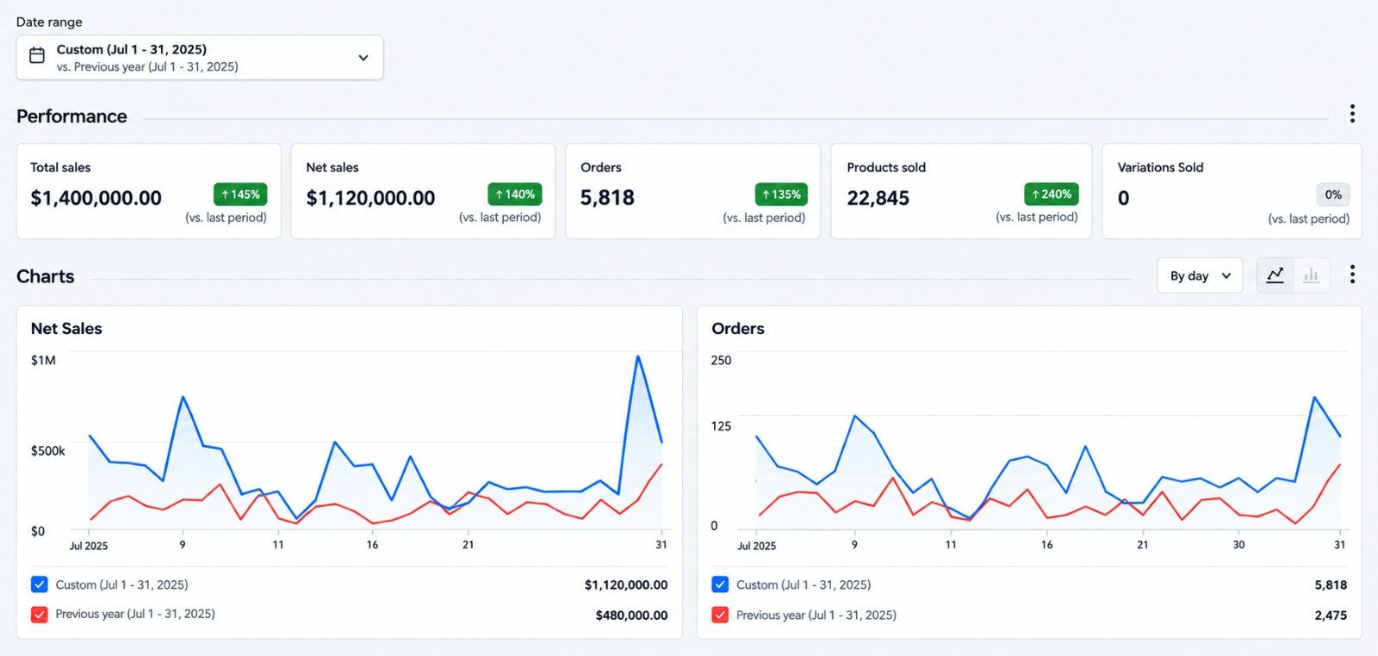
Task: Click the Net Sales chart title
Action: coord(66,329)
